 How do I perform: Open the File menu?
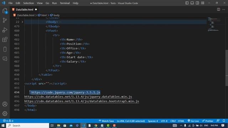[10, 3]
